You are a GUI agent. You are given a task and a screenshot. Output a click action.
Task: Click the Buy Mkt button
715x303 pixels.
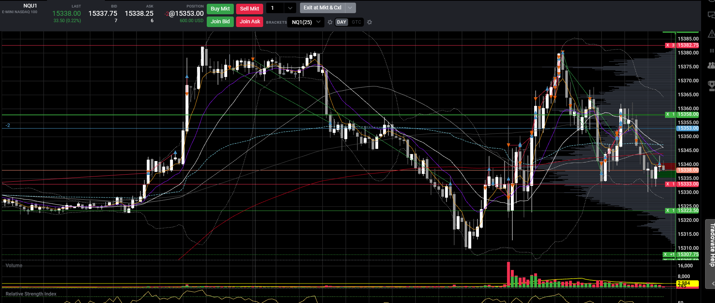tap(220, 9)
